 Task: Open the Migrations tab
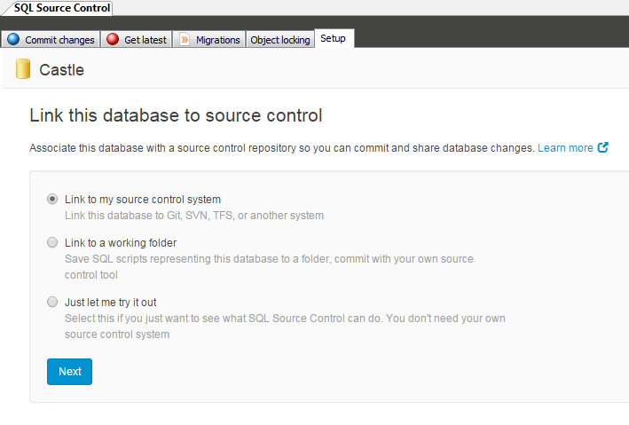pyautogui.click(x=209, y=40)
